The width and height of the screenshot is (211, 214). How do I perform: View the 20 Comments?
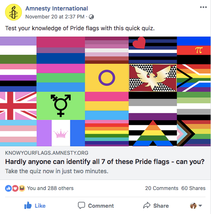tap(162, 188)
